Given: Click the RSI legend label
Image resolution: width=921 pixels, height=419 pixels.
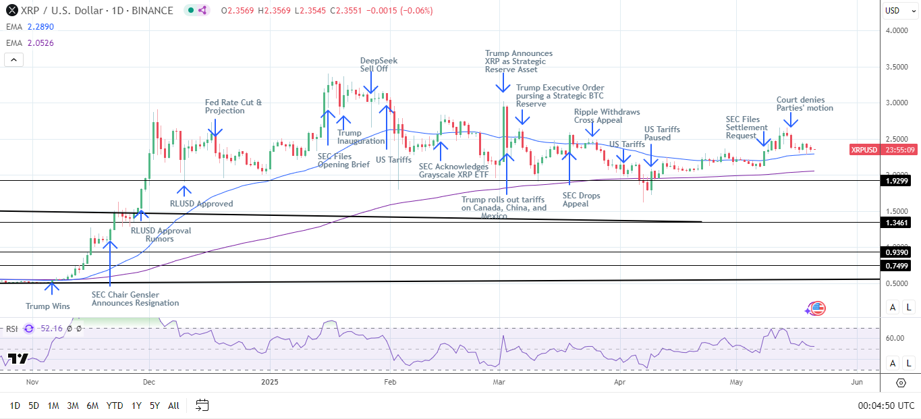Looking at the screenshot, I should pos(11,329).
